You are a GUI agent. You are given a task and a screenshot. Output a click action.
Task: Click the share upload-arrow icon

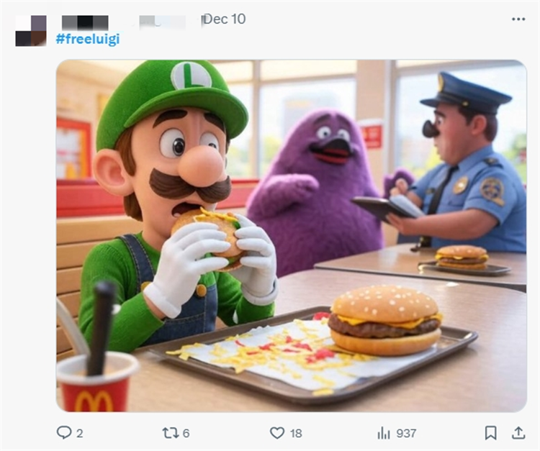point(518,432)
